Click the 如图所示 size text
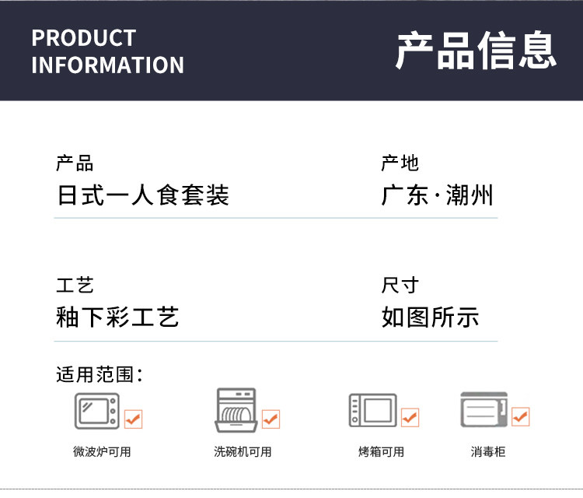 click(x=430, y=317)
